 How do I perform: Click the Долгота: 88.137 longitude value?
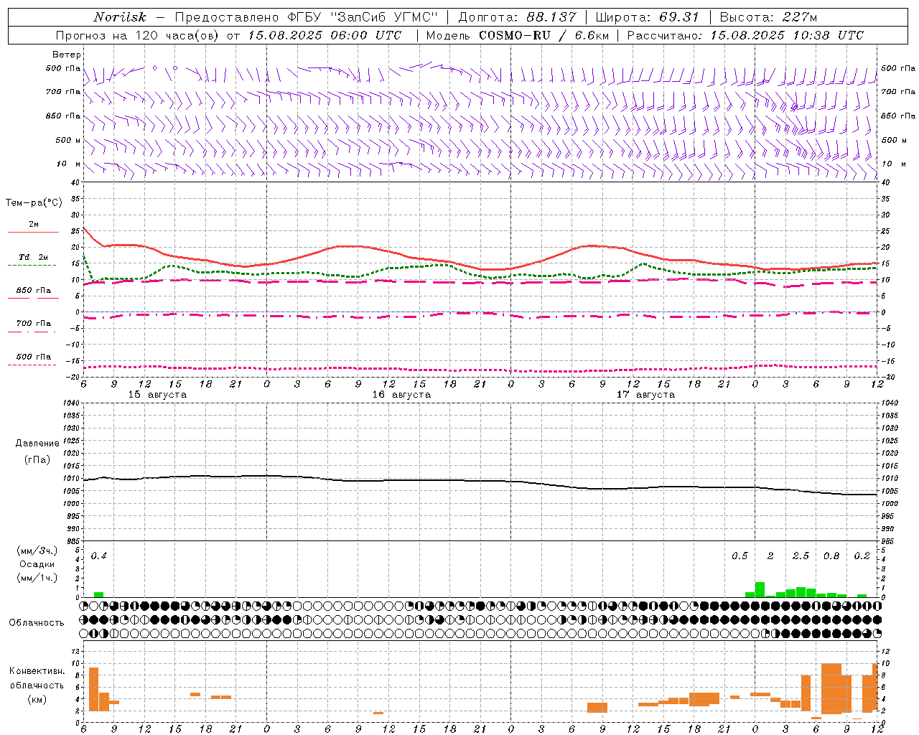pyautogui.click(x=517, y=17)
